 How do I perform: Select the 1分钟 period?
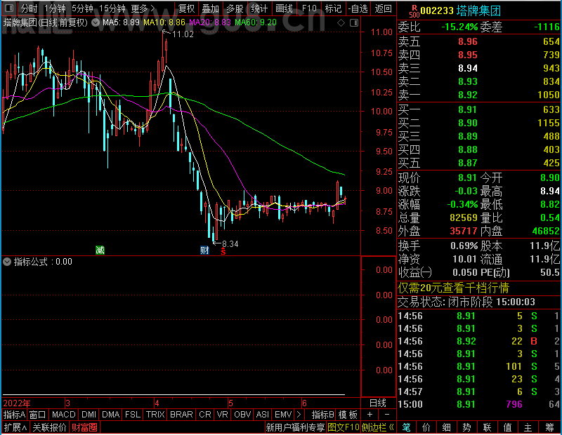coord(55,8)
